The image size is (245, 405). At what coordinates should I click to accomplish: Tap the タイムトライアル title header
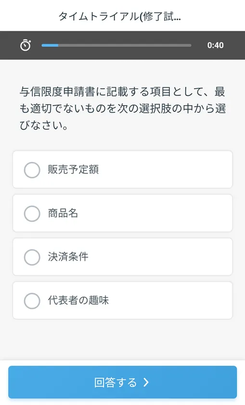(x=120, y=16)
